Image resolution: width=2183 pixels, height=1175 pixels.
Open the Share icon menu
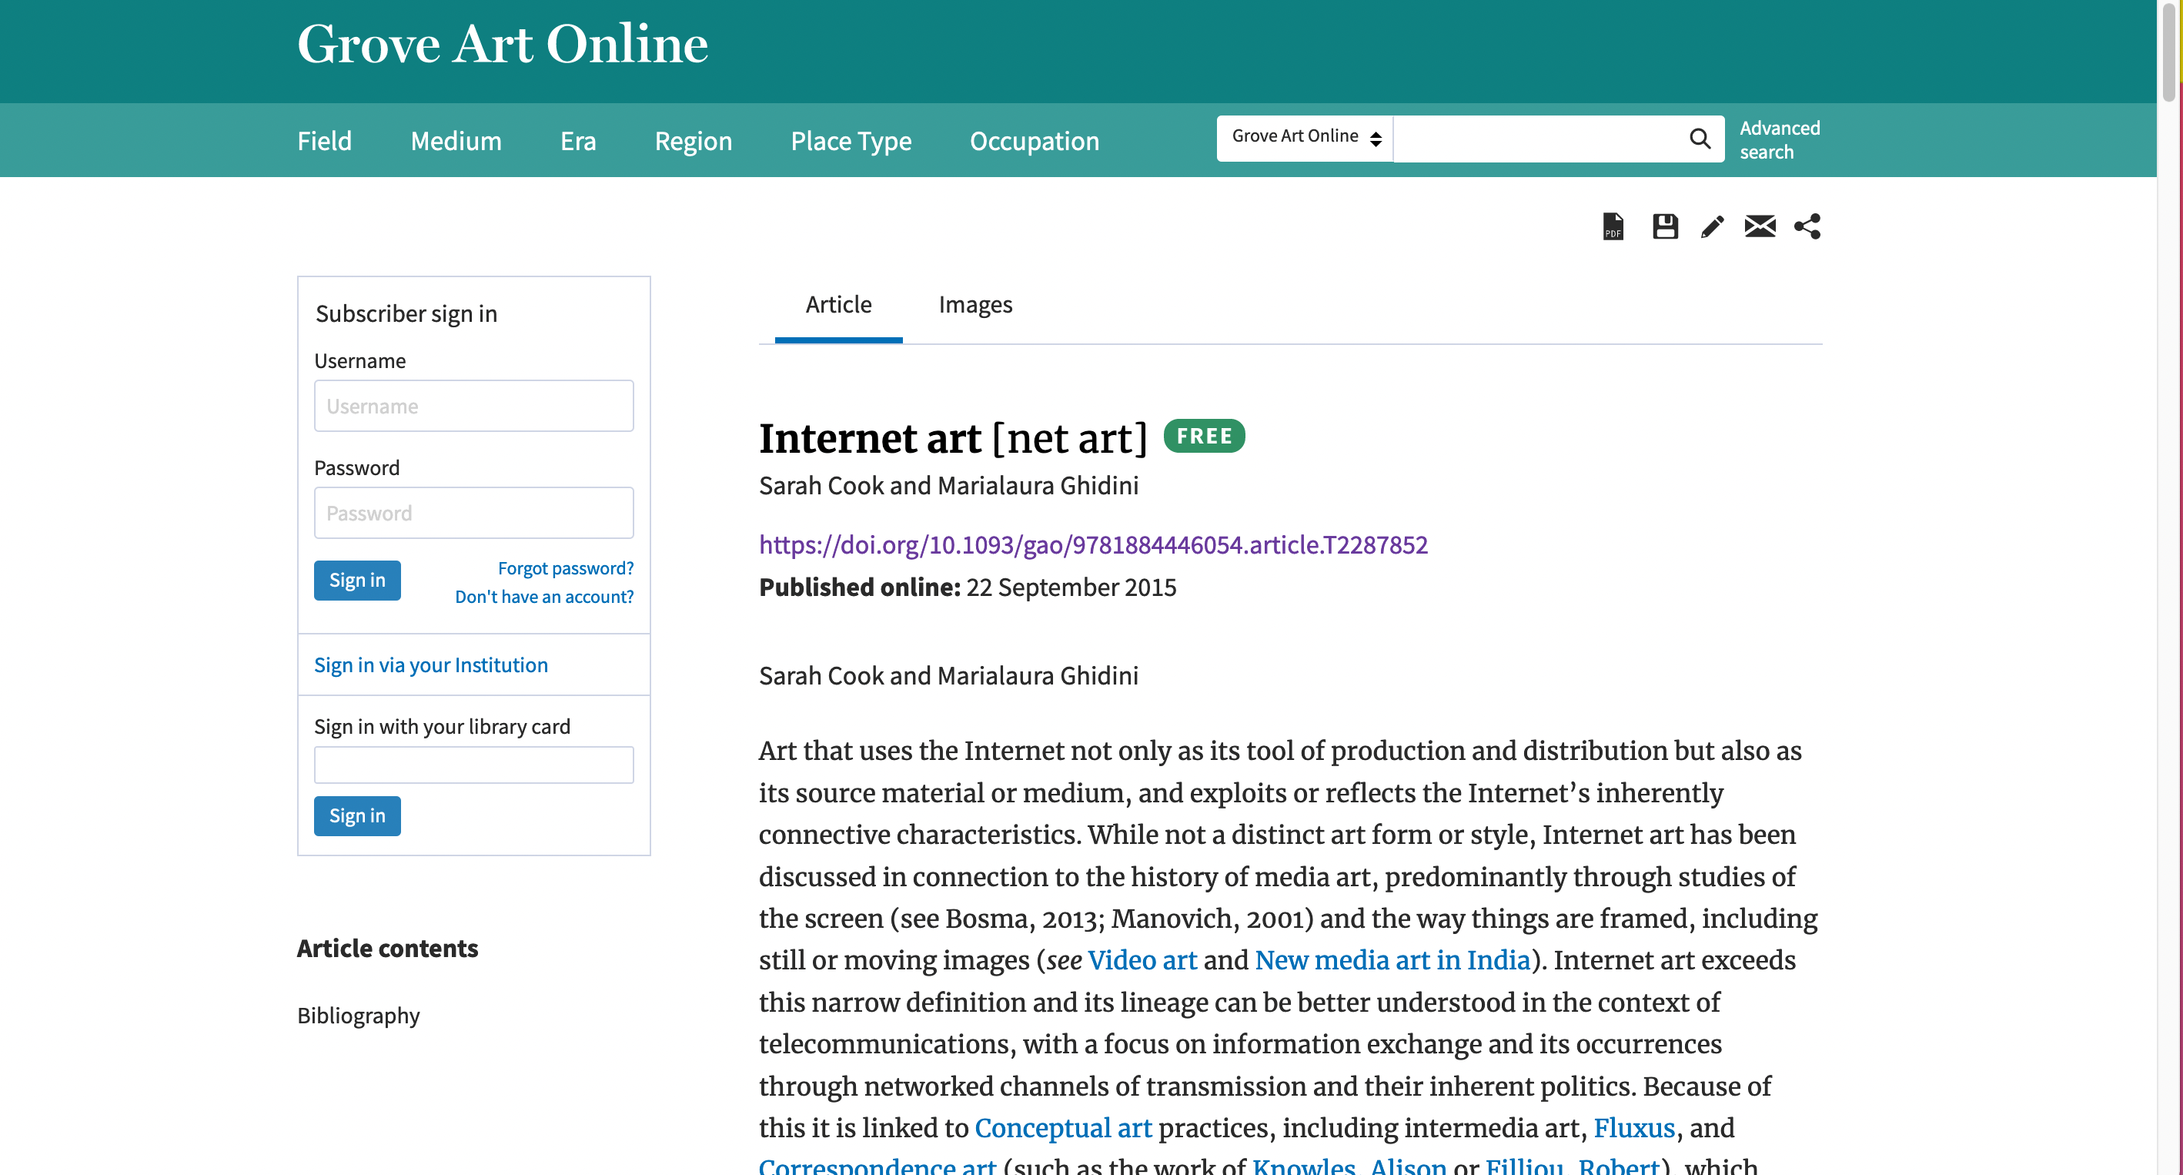[x=1807, y=226]
